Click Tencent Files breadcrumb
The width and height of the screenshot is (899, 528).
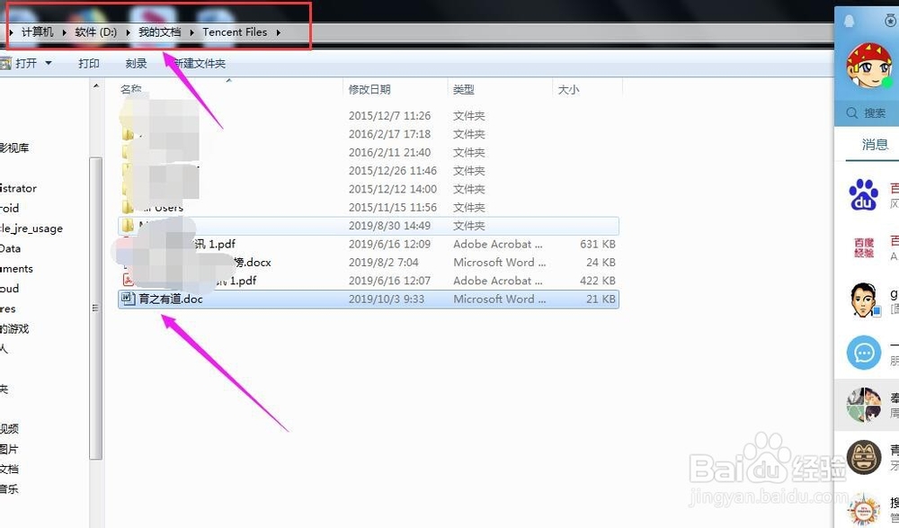click(235, 32)
